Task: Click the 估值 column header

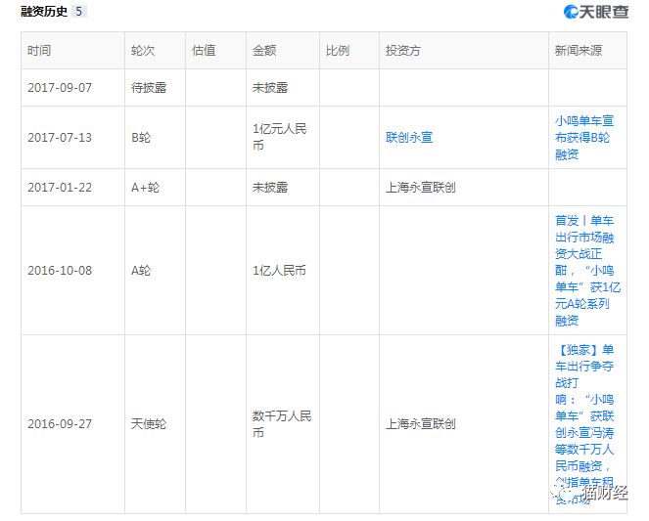Action: point(204,51)
